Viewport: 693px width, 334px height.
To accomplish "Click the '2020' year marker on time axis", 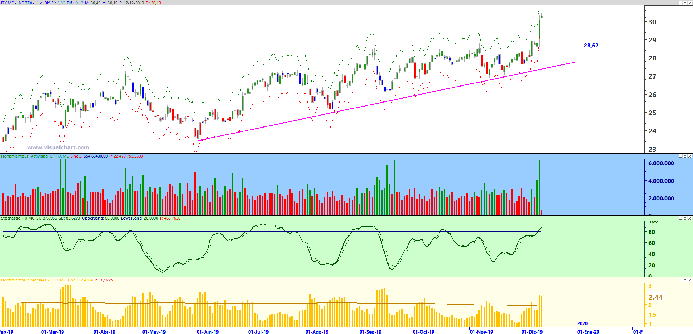I will point(582,323).
